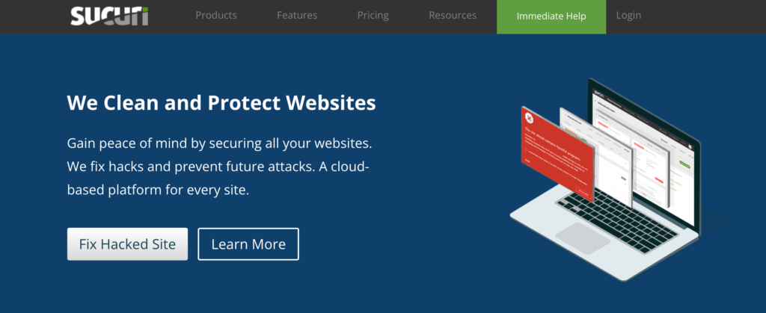Tick the checkbox on the red warning panel
The width and height of the screenshot is (766, 313).
coord(526,150)
